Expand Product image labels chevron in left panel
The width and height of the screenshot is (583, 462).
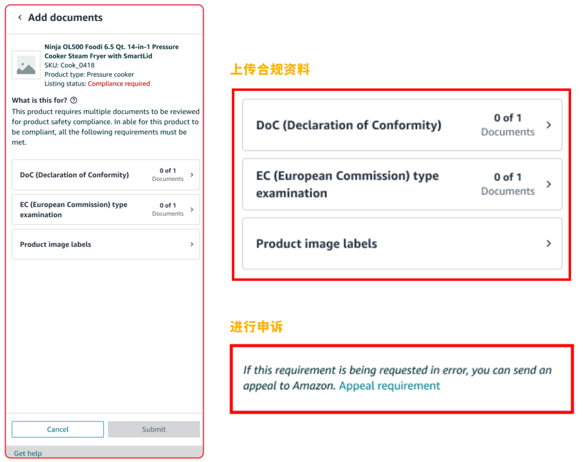click(x=192, y=244)
